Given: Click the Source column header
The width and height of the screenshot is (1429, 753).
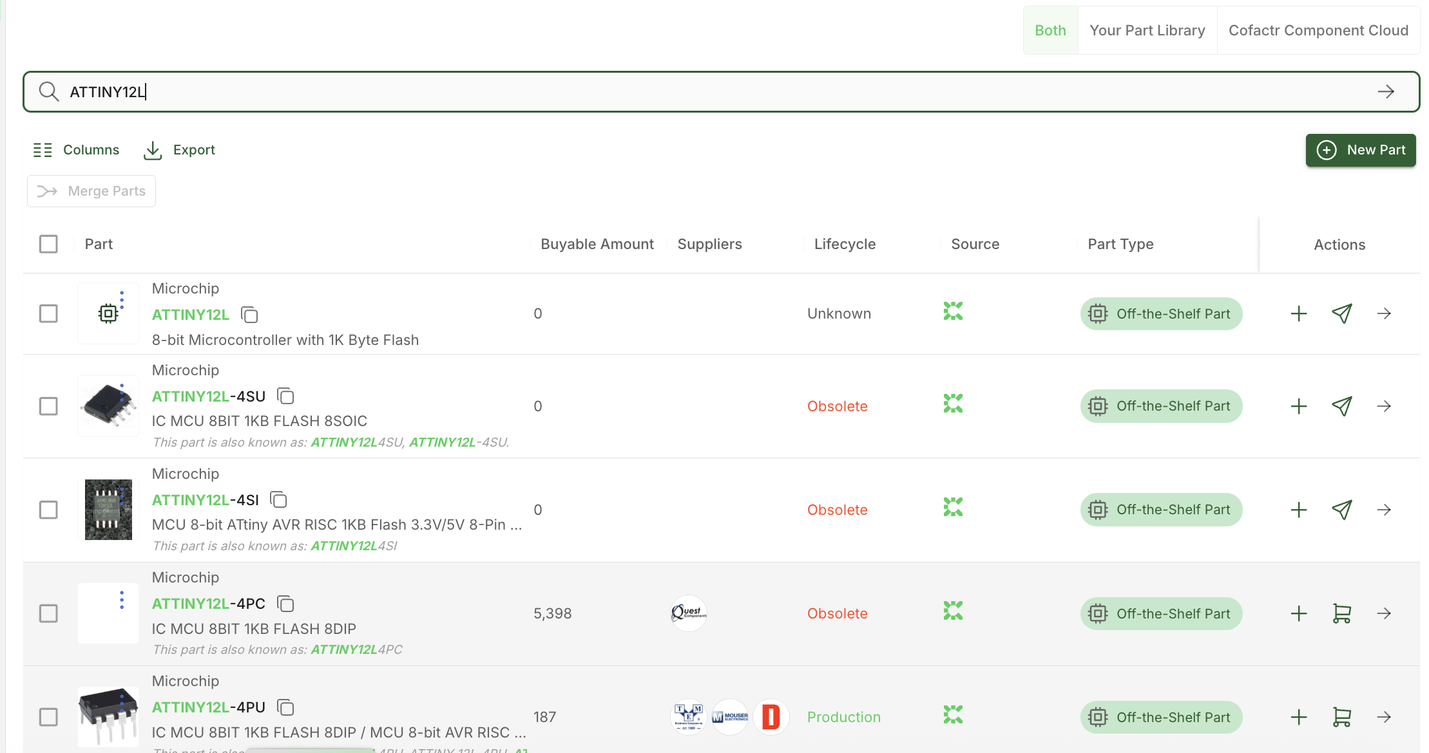Looking at the screenshot, I should (975, 244).
